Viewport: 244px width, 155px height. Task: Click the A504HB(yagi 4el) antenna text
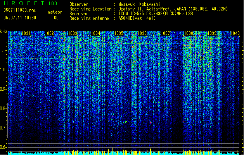click(x=137, y=18)
